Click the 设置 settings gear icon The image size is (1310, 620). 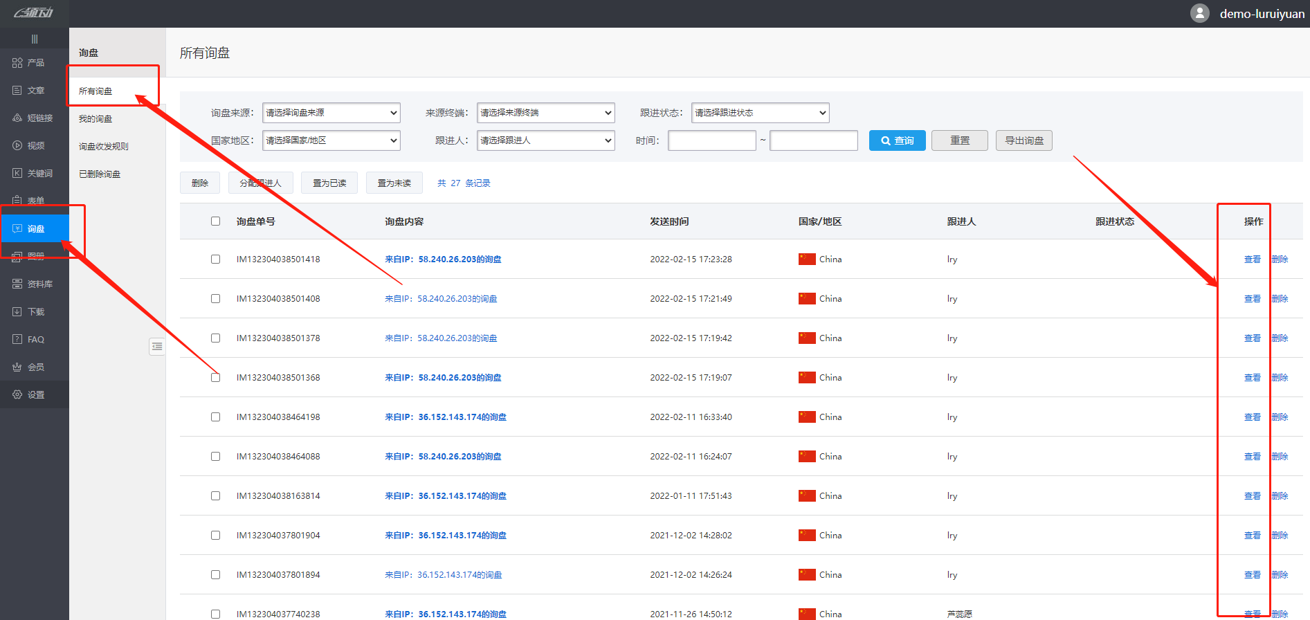pos(17,394)
